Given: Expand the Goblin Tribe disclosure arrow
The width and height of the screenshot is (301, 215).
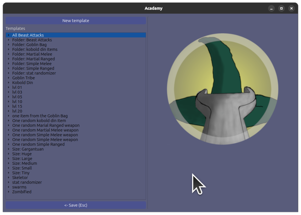Looking at the screenshot, I should (x=9, y=78).
